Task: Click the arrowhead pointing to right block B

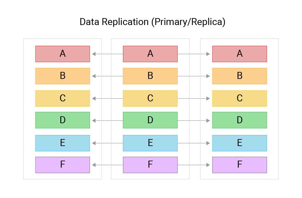Action: pos(208,76)
